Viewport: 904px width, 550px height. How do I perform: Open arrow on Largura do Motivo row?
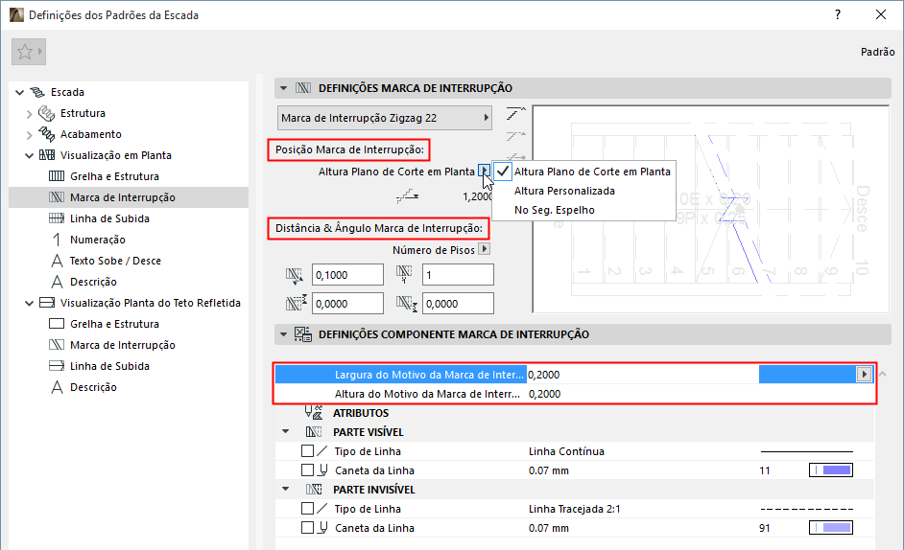click(x=864, y=375)
